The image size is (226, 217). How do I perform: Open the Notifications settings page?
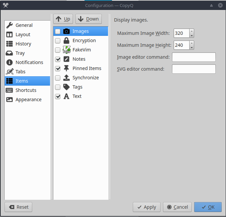[x=27, y=62]
